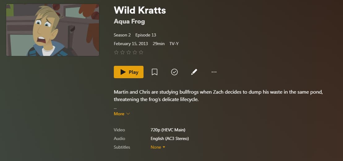
Task: Mark episode as watched with checkmark icon
Action: click(x=174, y=72)
